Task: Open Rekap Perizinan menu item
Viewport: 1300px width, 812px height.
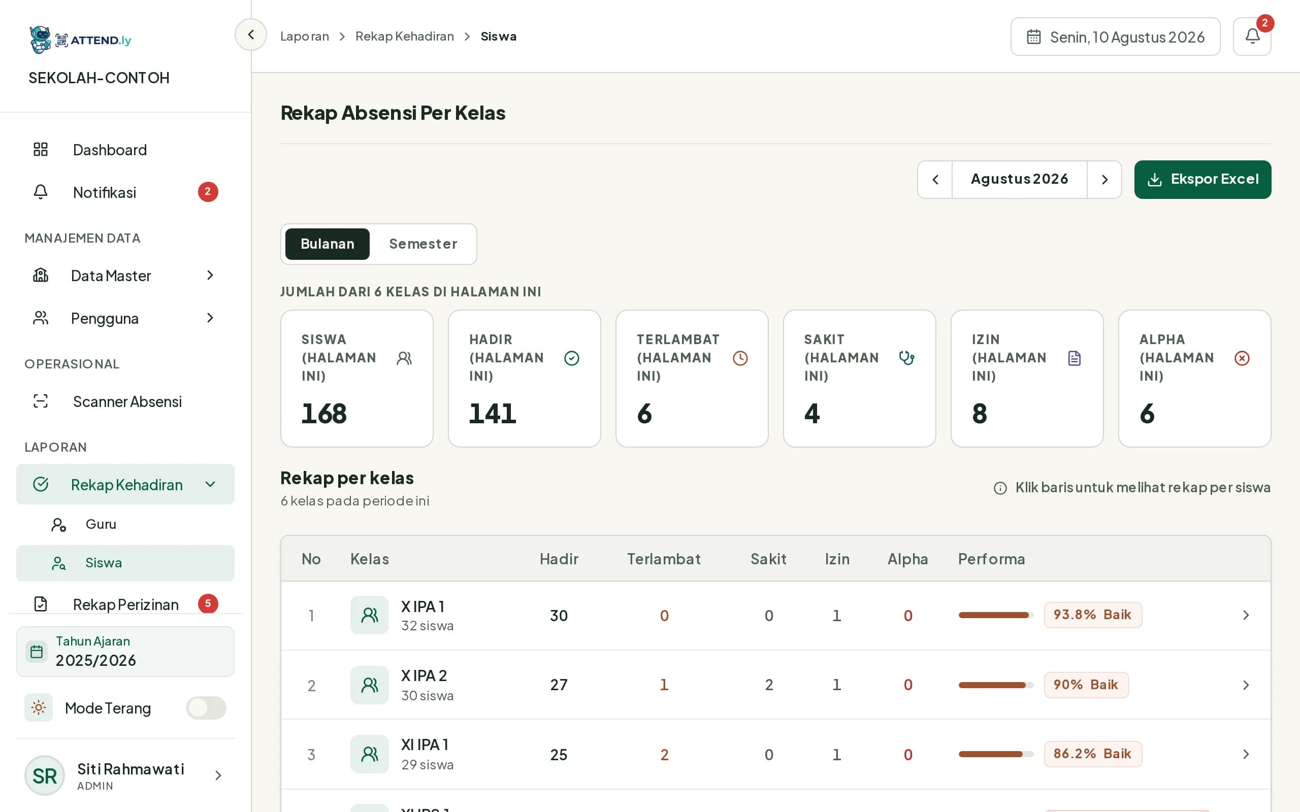Action: click(125, 604)
